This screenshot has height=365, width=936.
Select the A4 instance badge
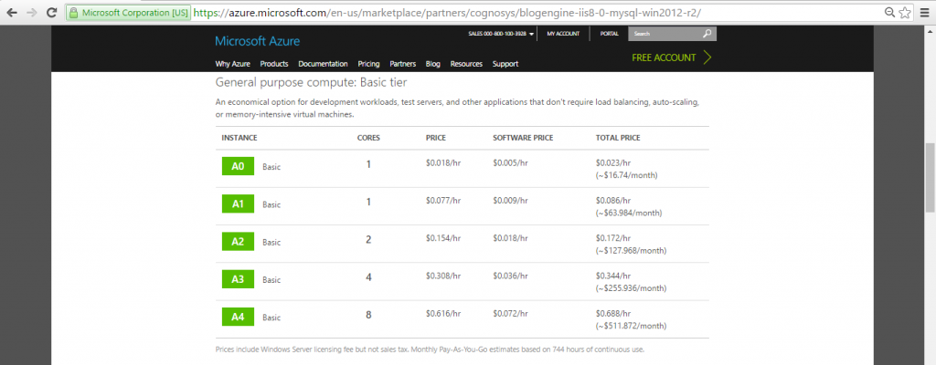[238, 317]
